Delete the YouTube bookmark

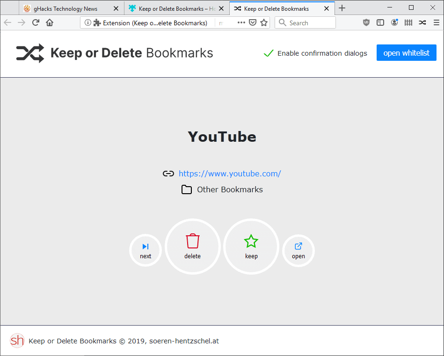coord(193,247)
